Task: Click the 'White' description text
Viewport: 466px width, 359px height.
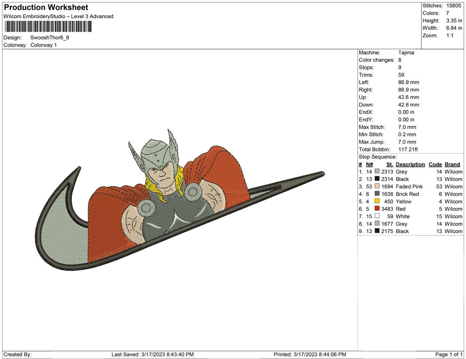Action: pos(403,216)
